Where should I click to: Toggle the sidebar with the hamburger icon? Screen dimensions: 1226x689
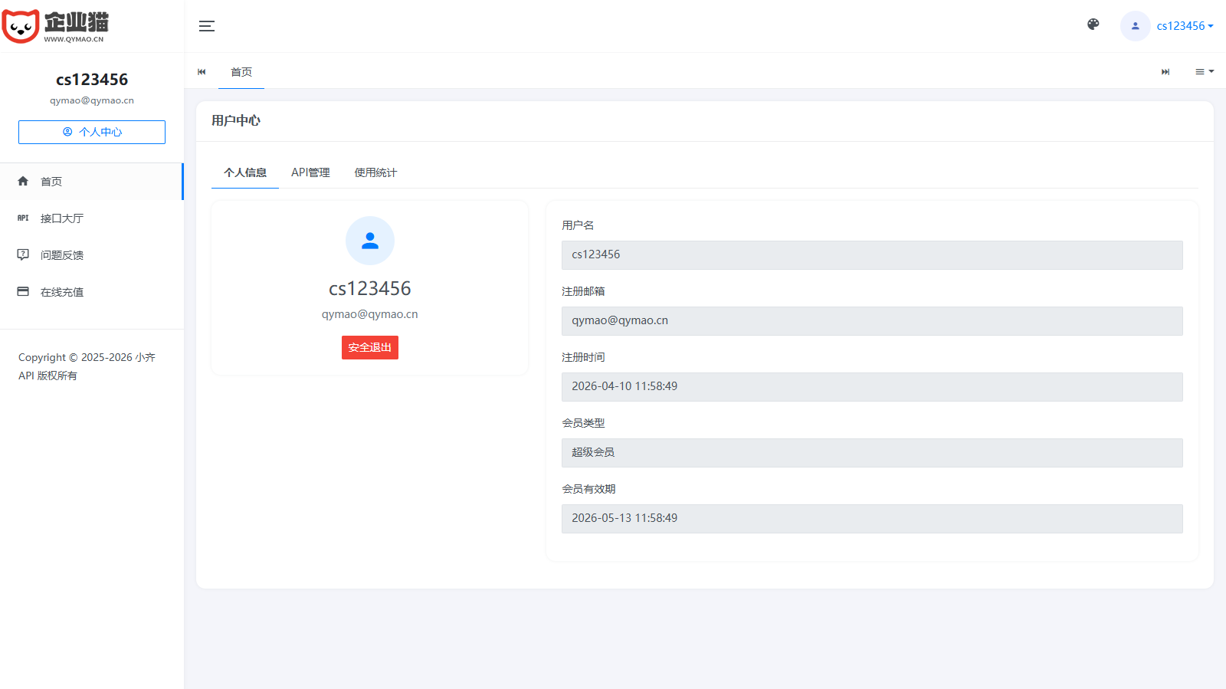[207, 26]
